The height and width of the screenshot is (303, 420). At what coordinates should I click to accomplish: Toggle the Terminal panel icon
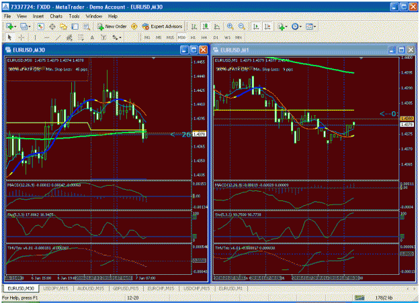click(x=75, y=26)
